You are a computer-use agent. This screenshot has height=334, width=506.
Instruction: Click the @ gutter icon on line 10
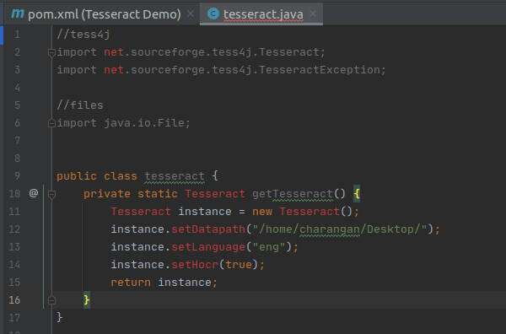[x=34, y=193]
